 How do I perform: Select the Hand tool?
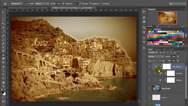3,82
